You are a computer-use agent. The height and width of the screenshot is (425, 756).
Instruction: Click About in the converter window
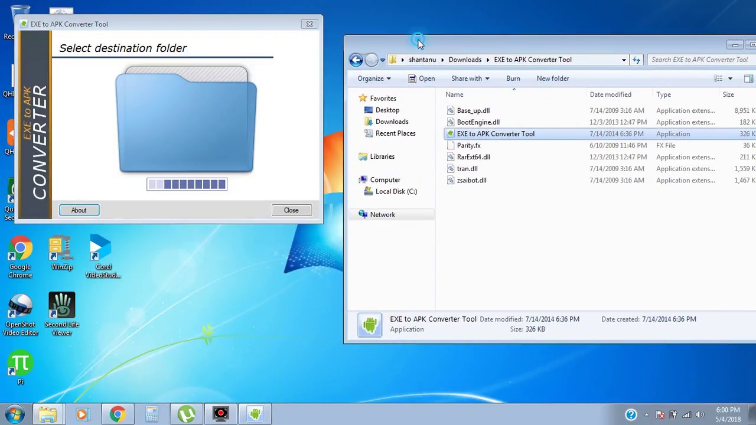pyautogui.click(x=79, y=210)
